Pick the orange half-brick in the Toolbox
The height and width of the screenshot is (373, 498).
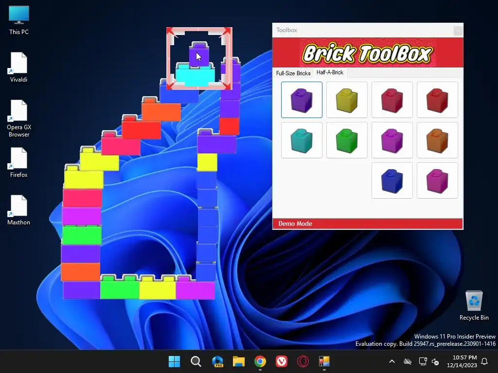click(437, 140)
